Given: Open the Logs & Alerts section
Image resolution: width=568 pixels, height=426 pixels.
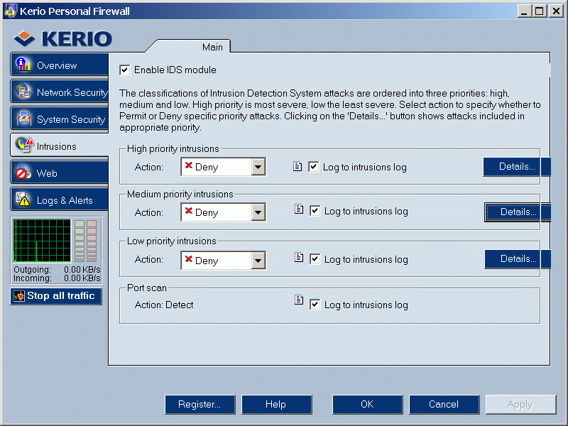Looking at the screenshot, I should tap(60, 200).
